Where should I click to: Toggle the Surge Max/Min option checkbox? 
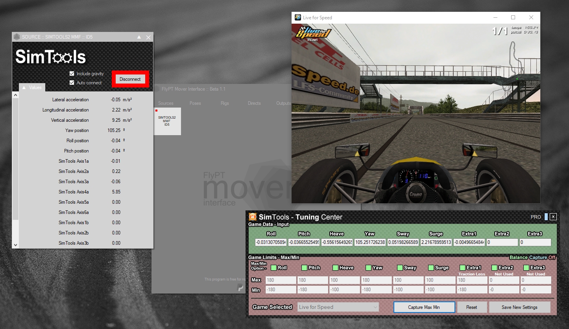coord(431,268)
